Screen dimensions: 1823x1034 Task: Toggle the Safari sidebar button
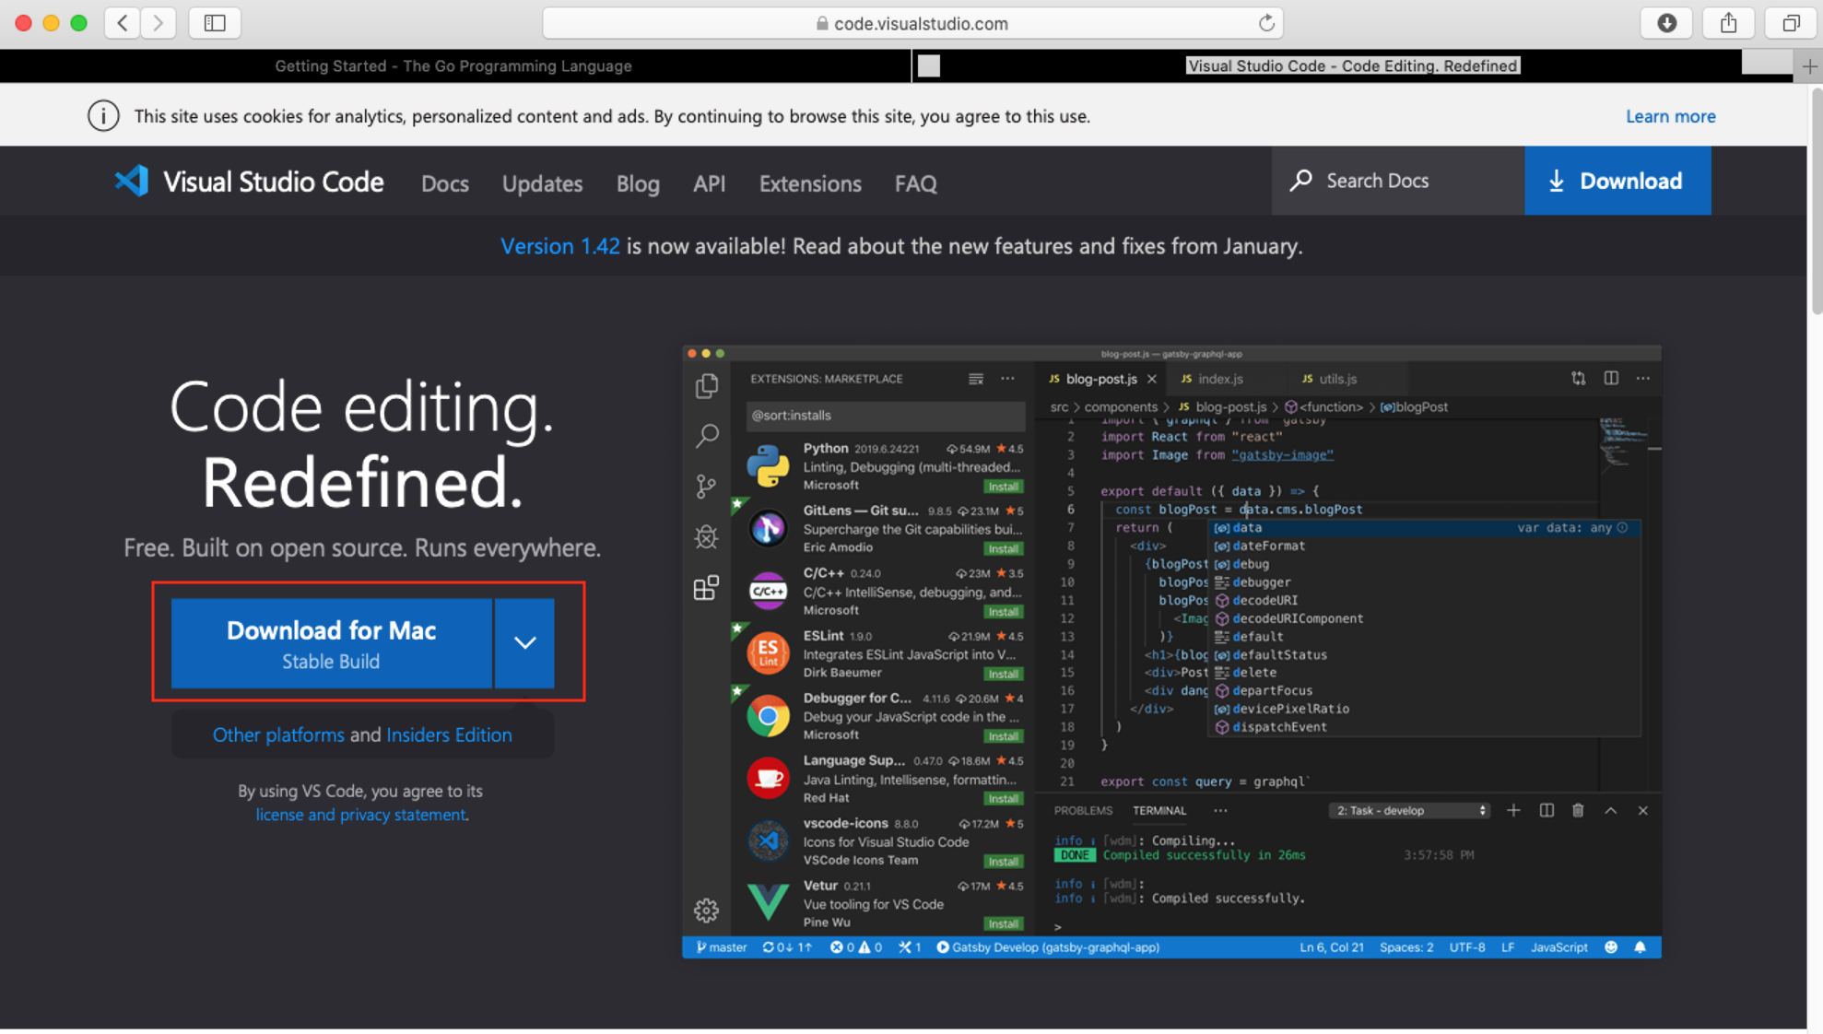(215, 23)
